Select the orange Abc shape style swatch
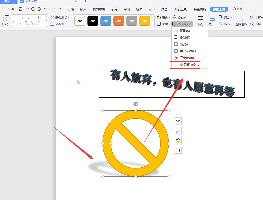The width and height of the screenshot is (263, 200). click(119, 21)
